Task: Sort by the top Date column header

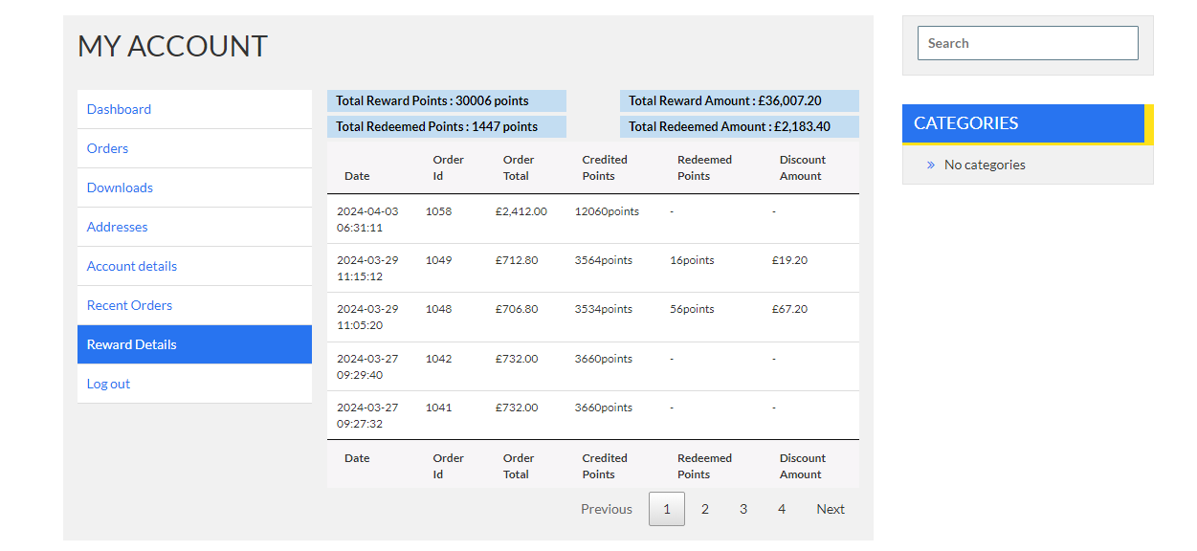Action: coord(357,176)
